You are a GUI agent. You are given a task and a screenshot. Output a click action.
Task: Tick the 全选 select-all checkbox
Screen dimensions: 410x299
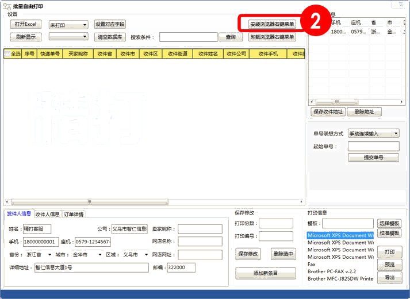click(7, 54)
